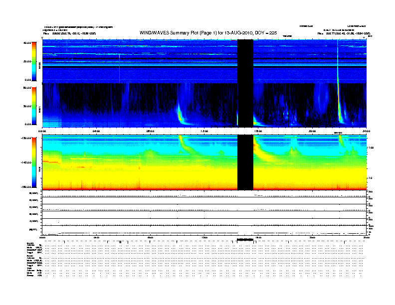The height and width of the screenshot is (305, 395).
Task: Select the RAD1 panel color scale bar
Action: click(x=34, y=106)
